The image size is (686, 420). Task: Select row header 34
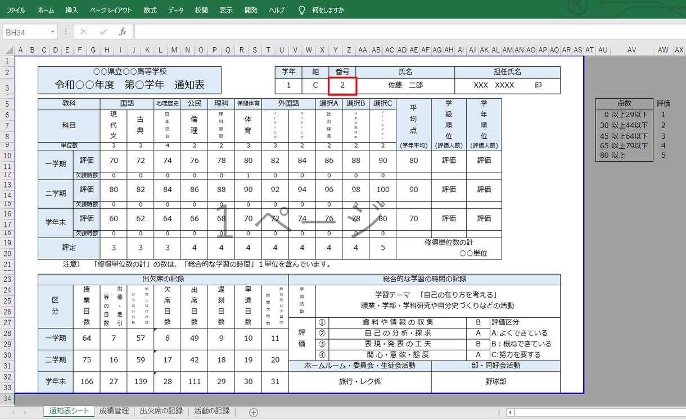[7, 399]
